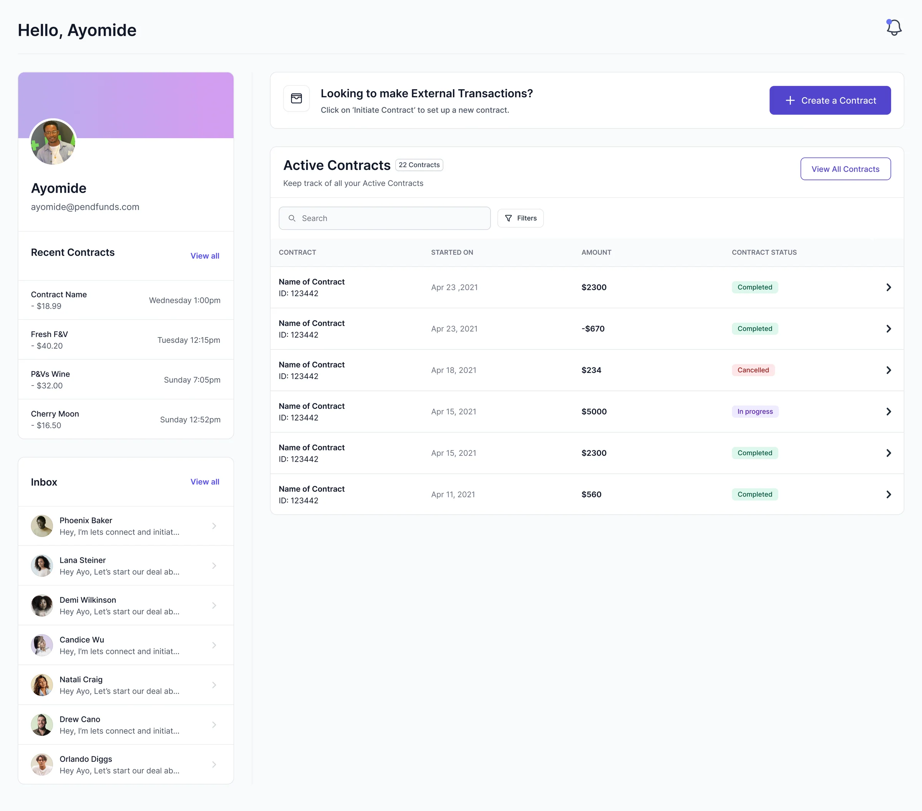922x811 pixels.
Task: Click Ayomide's profile avatar photo
Action: [53, 142]
